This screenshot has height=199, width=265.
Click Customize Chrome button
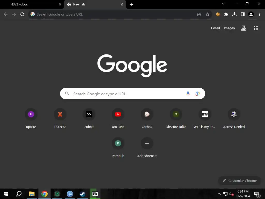(240, 181)
